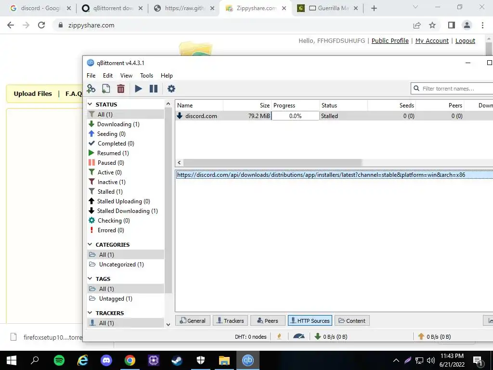Viewport: 493px width, 370px height.
Task: Click the Add Torrent File toolbar icon
Action: [106, 89]
